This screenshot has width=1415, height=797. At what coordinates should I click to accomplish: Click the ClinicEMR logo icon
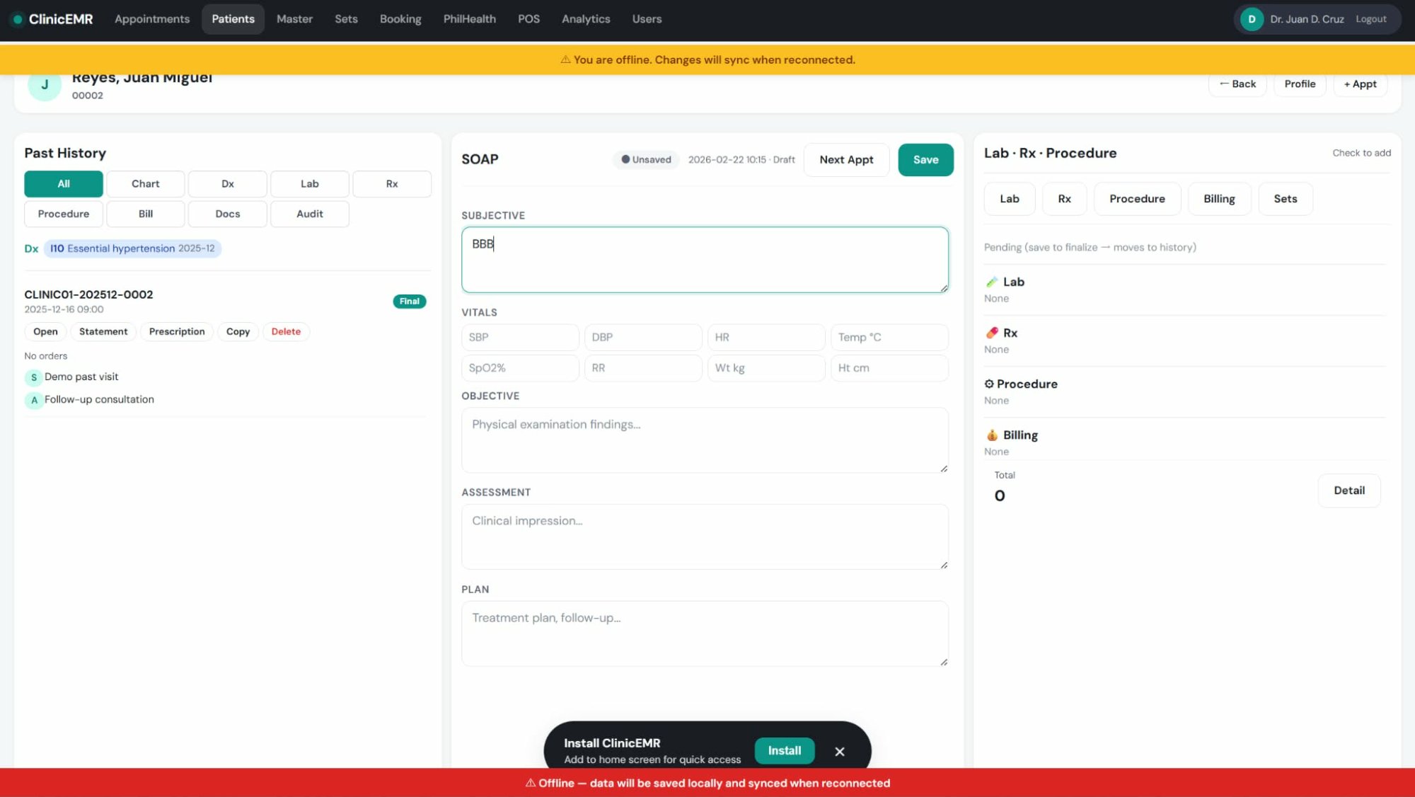coord(18,19)
